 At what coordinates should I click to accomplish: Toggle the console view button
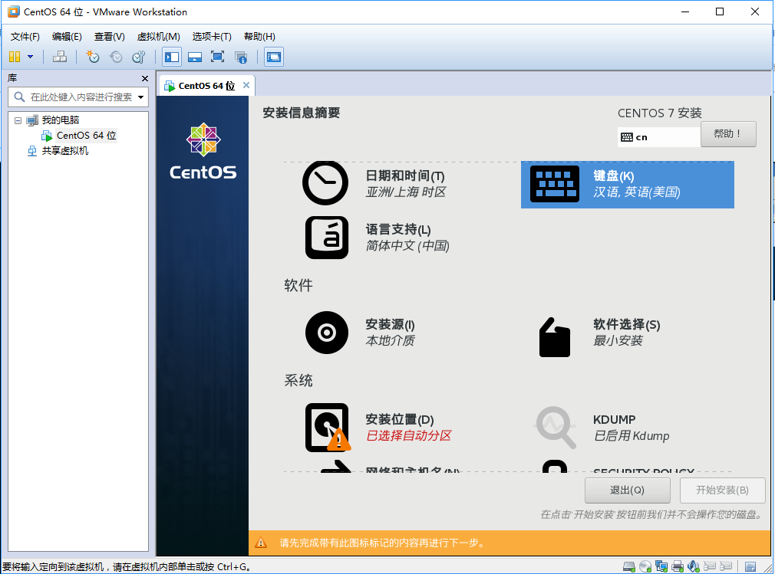(274, 57)
